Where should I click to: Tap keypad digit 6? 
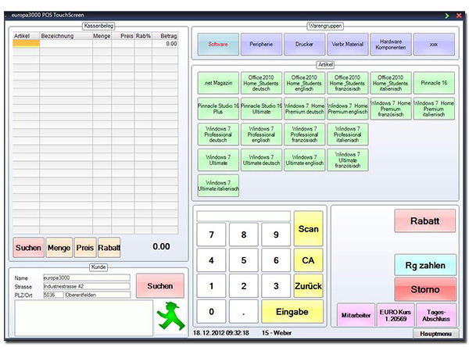pos(276,260)
